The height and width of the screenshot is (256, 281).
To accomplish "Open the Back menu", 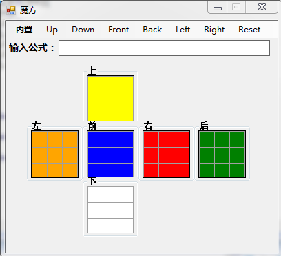I will click(x=152, y=30).
